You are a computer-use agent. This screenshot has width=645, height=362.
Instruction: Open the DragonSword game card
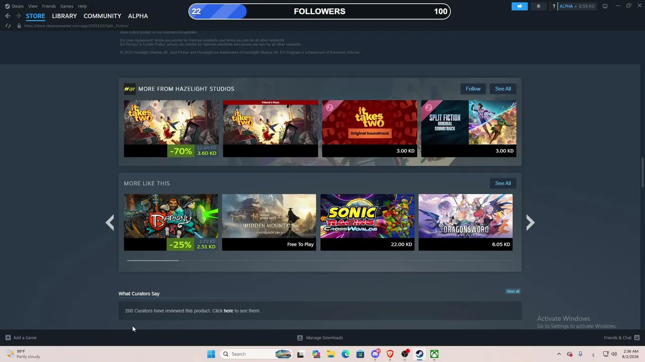coord(466,222)
